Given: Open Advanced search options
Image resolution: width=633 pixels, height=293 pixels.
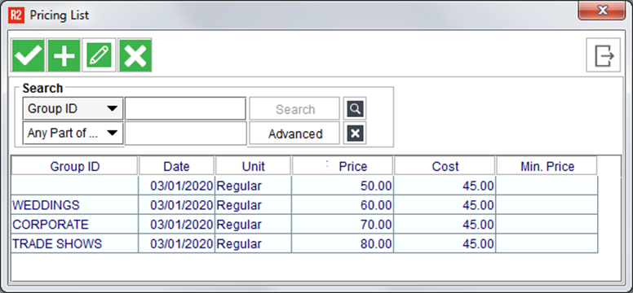Looking at the screenshot, I should 294,133.
